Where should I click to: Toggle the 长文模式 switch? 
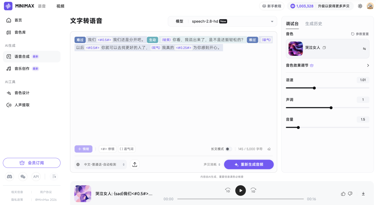coord(229,148)
